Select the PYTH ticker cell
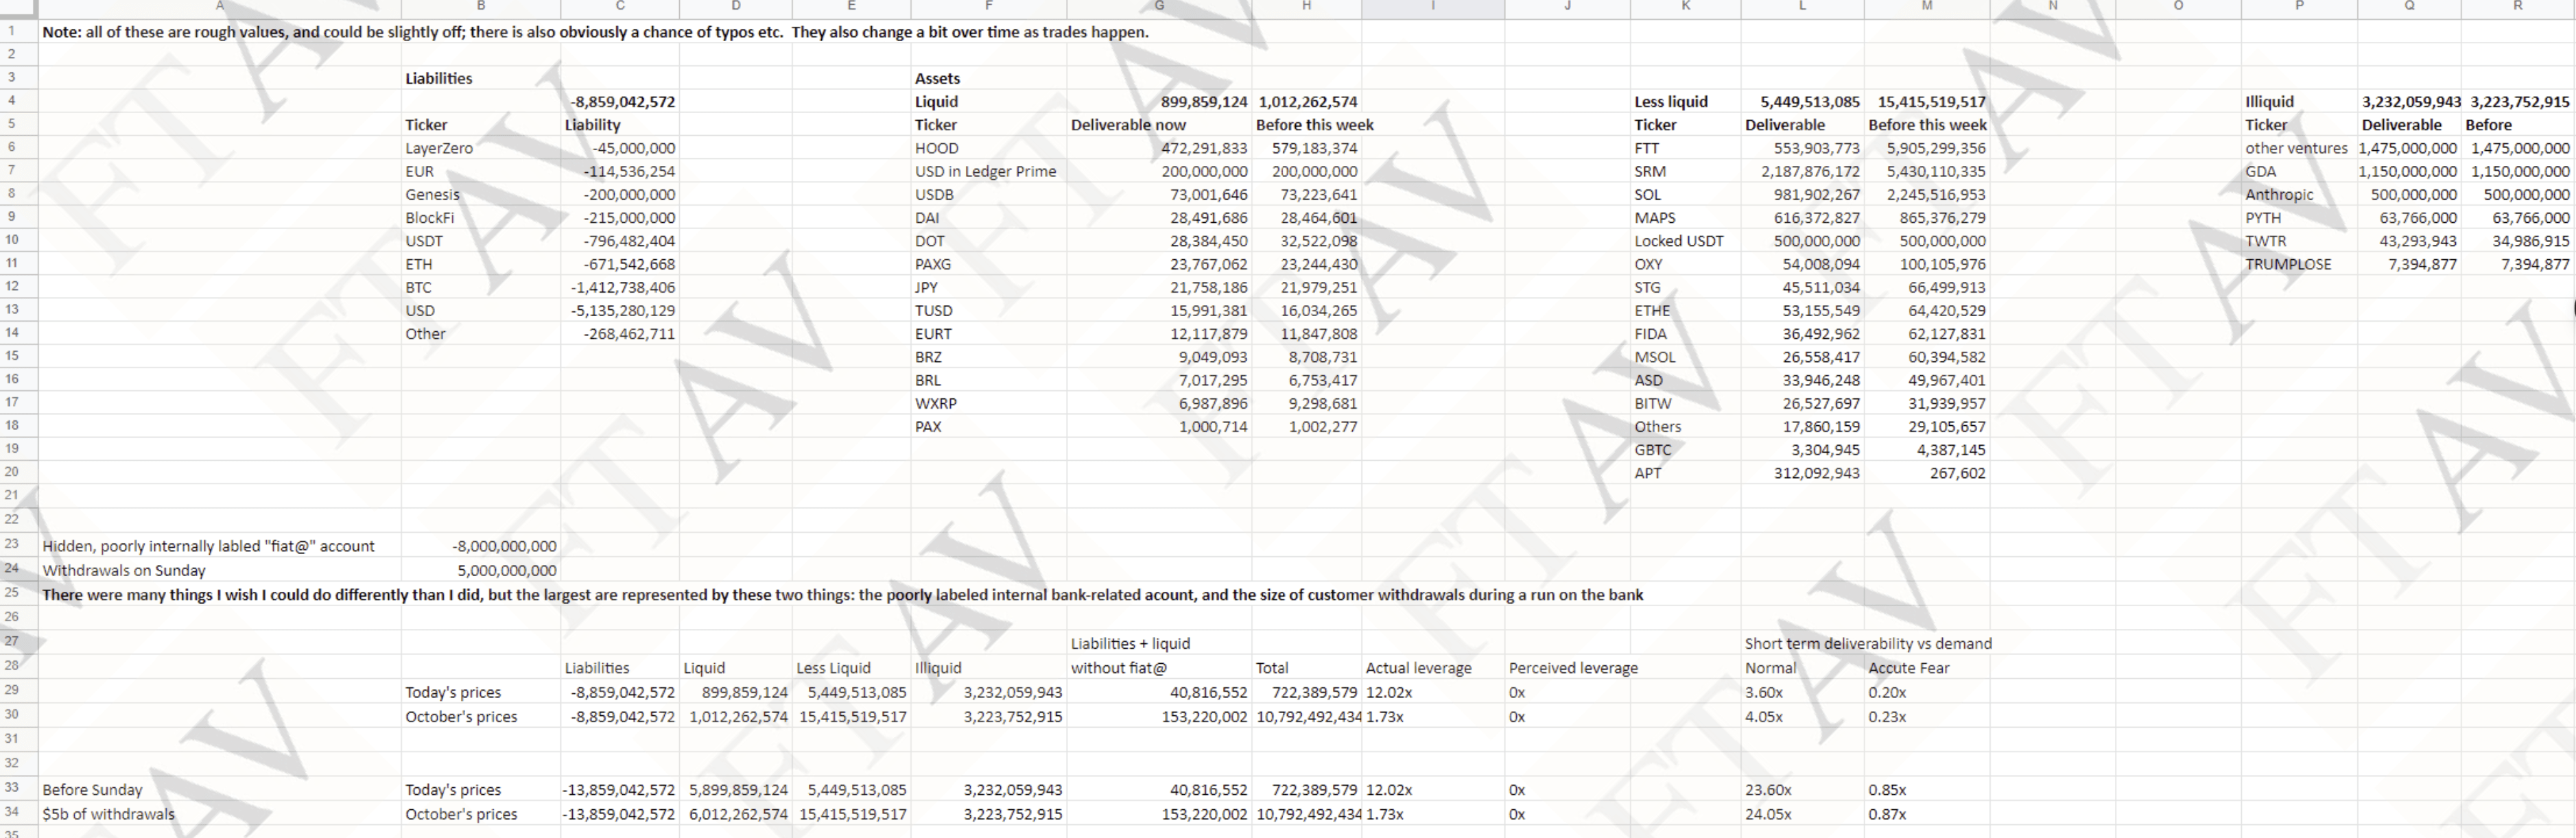Image resolution: width=2576 pixels, height=838 pixels. click(x=2263, y=217)
